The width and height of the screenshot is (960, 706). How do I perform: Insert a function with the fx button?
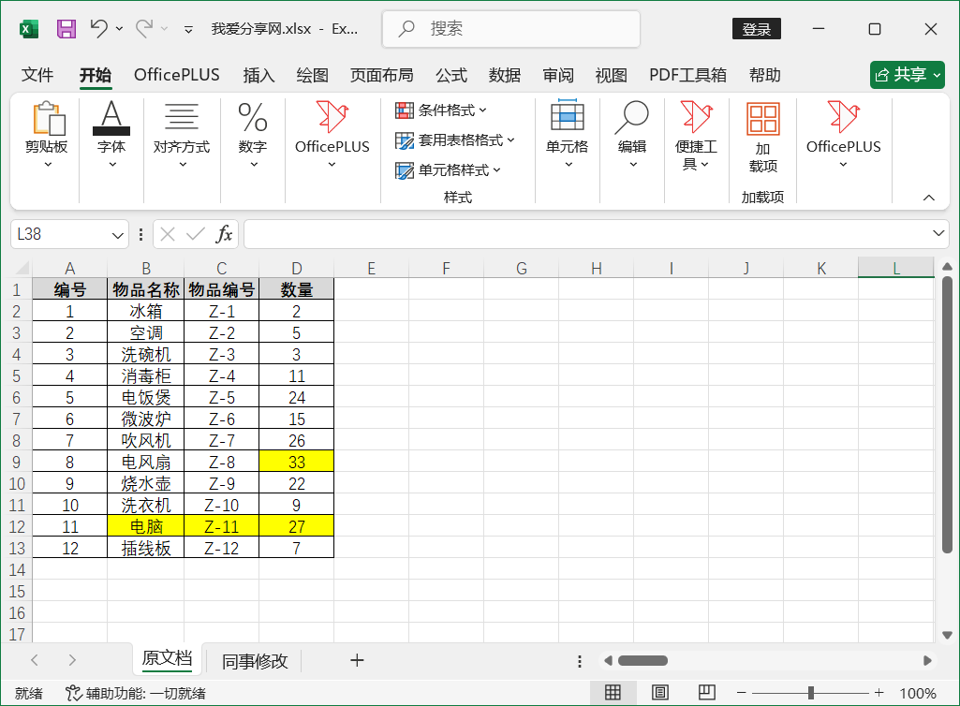225,233
